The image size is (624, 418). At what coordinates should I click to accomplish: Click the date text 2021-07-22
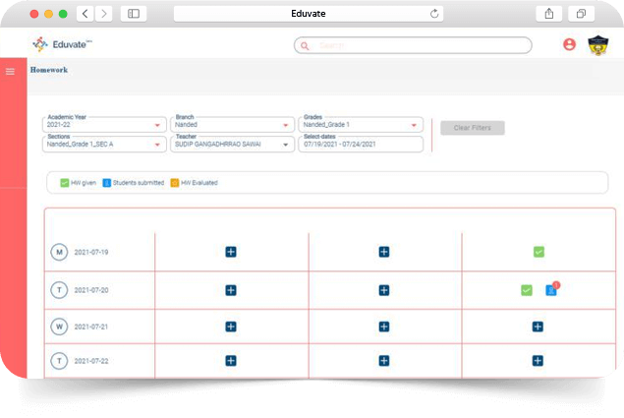(91, 361)
